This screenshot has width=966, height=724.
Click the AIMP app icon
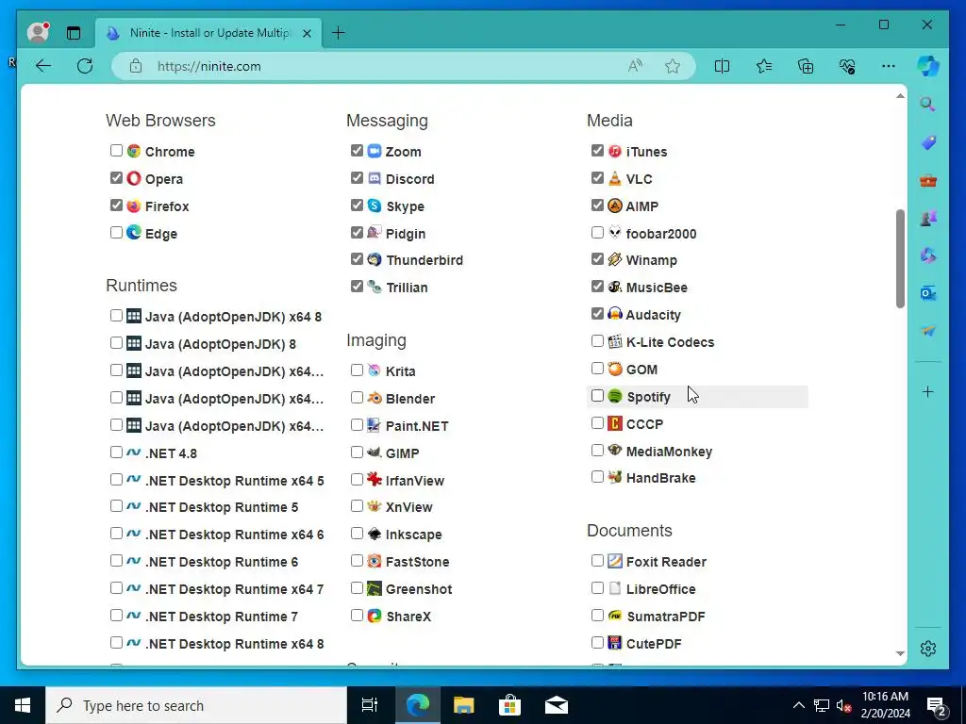(614, 206)
